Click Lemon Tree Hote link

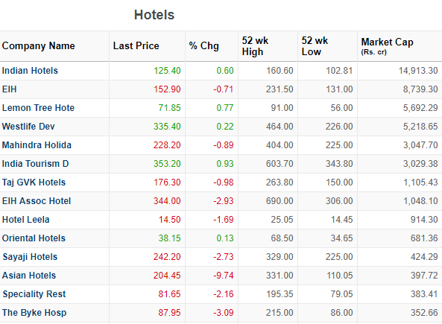point(38,107)
